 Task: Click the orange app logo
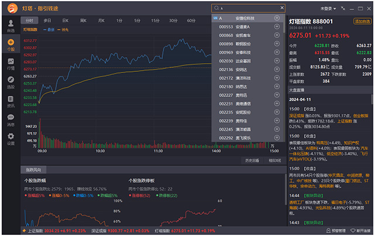point(12,8)
